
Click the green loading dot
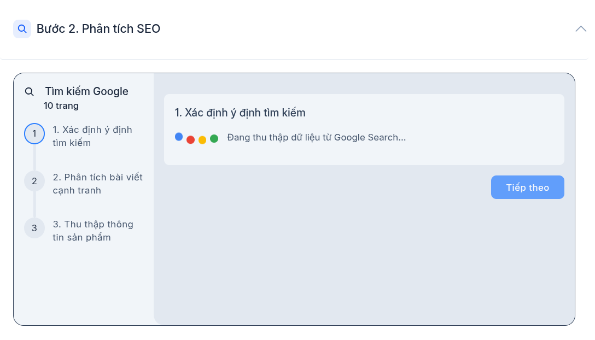(214, 139)
